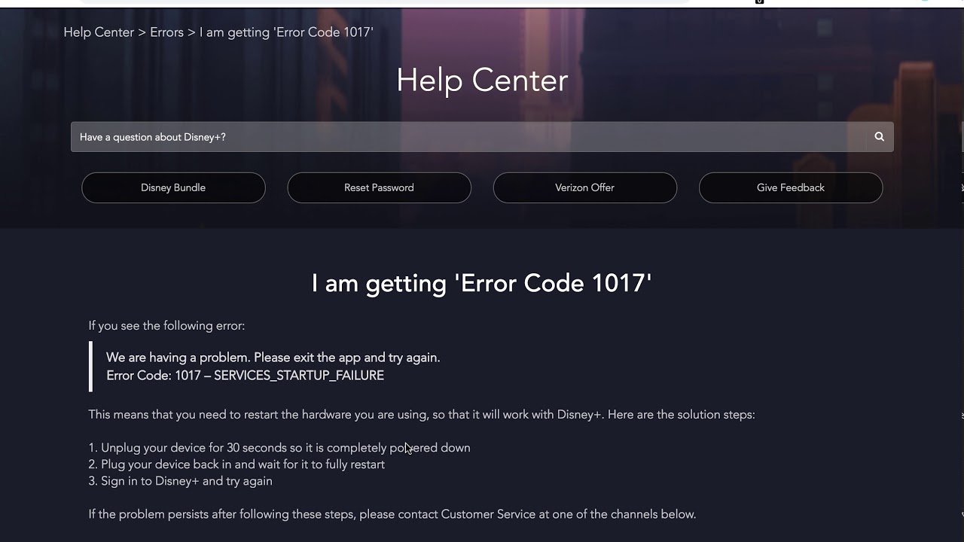Click the large 'Help Center' heading
Screen dimensions: 964x542
482,81
